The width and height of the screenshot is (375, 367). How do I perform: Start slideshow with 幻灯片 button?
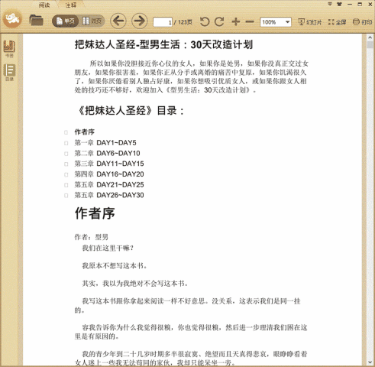click(310, 22)
